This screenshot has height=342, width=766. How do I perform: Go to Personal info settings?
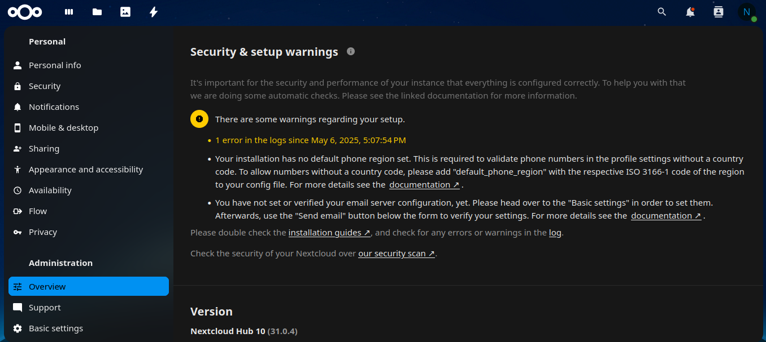55,65
